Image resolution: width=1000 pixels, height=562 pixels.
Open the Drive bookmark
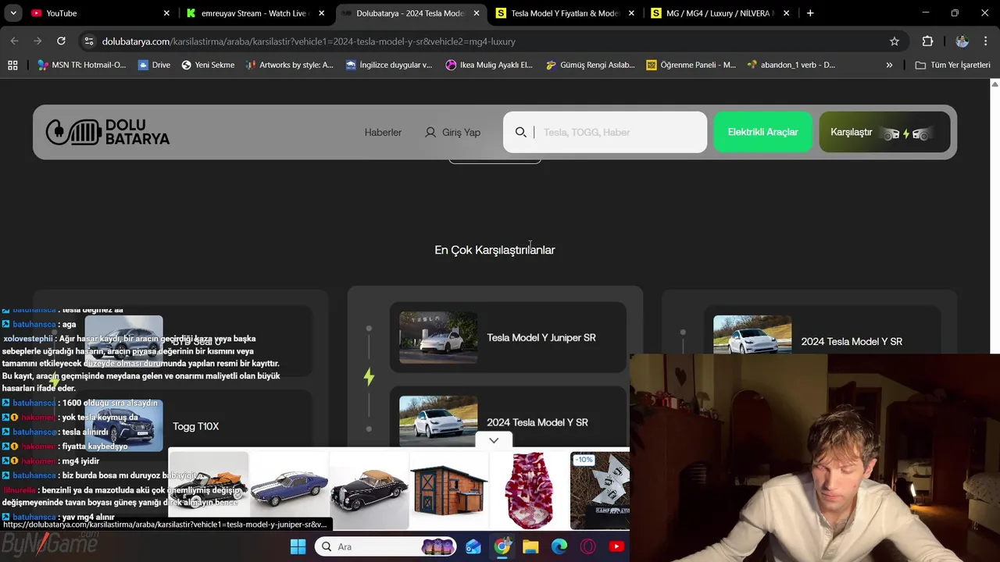click(x=154, y=65)
